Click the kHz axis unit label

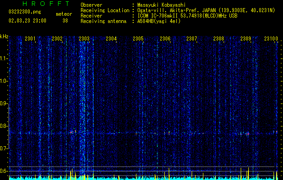(x=4, y=36)
